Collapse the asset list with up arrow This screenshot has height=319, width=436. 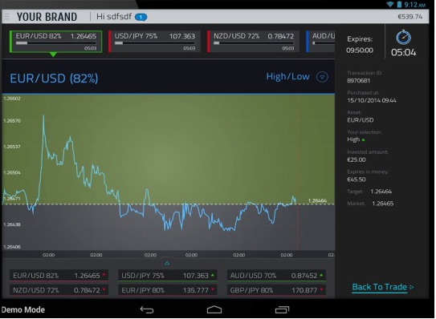click(167, 262)
